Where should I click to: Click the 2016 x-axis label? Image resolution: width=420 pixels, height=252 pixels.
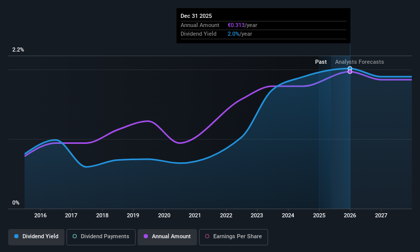[x=40, y=215]
